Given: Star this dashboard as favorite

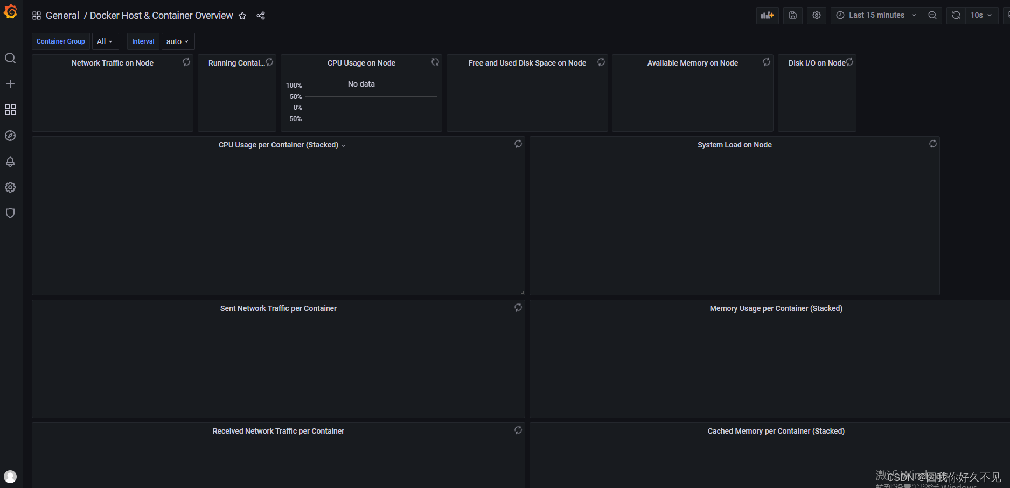Looking at the screenshot, I should coord(242,16).
